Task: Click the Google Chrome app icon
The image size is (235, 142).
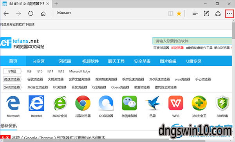Action: point(83,103)
